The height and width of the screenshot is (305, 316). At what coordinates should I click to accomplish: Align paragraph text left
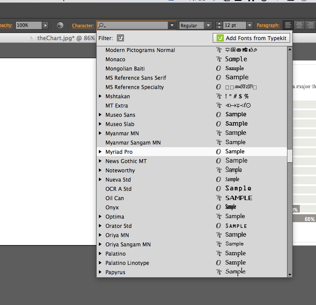(x=288, y=25)
